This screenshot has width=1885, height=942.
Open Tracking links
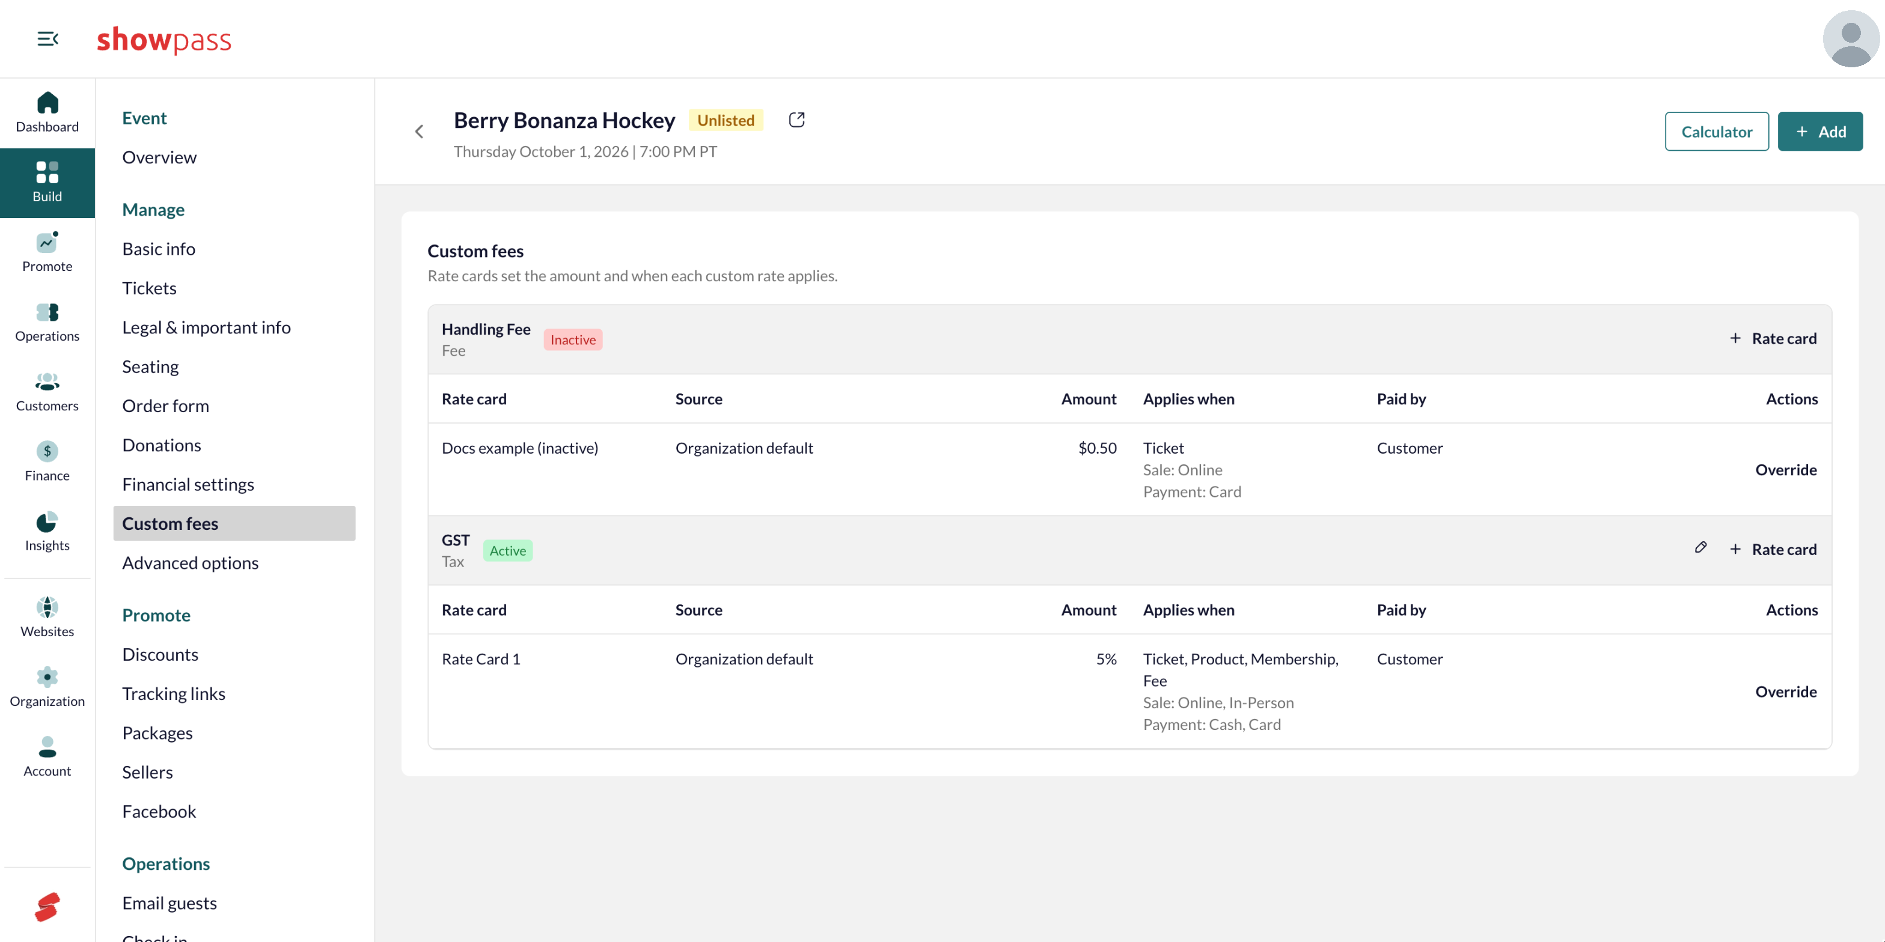[174, 693]
